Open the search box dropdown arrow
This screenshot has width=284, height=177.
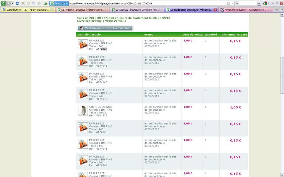pos(259,3)
